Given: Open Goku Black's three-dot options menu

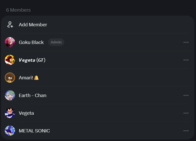Looking at the screenshot, I should pyautogui.click(x=186, y=42).
